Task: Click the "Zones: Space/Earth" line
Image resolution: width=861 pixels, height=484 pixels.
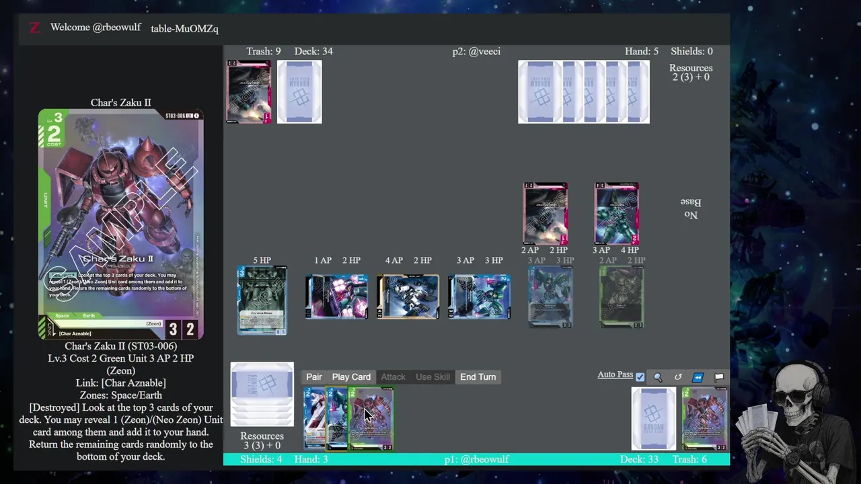Action: pos(121,395)
